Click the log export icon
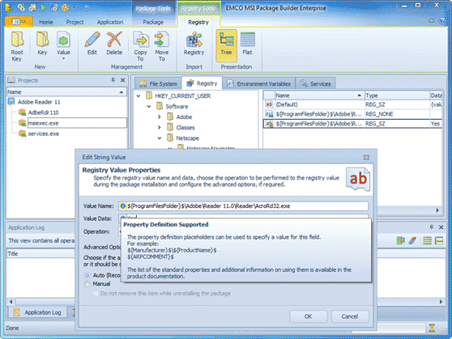 point(400,240)
